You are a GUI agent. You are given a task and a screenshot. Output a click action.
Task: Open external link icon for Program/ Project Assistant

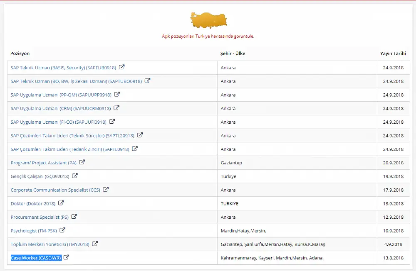[x=82, y=162]
